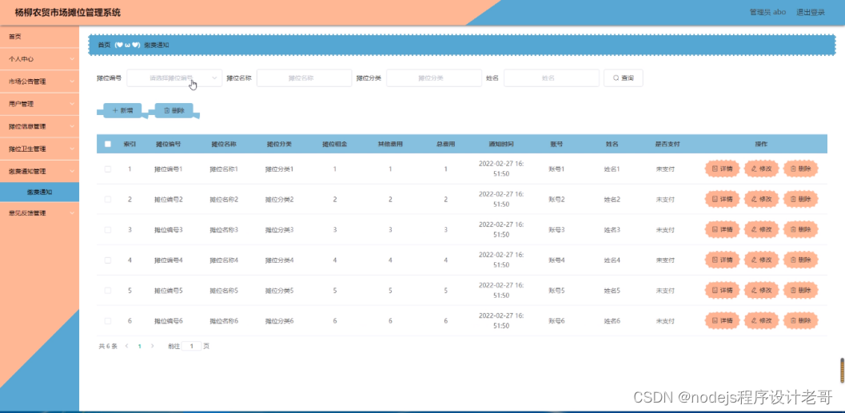Click 修改 in row 6

tap(762, 321)
